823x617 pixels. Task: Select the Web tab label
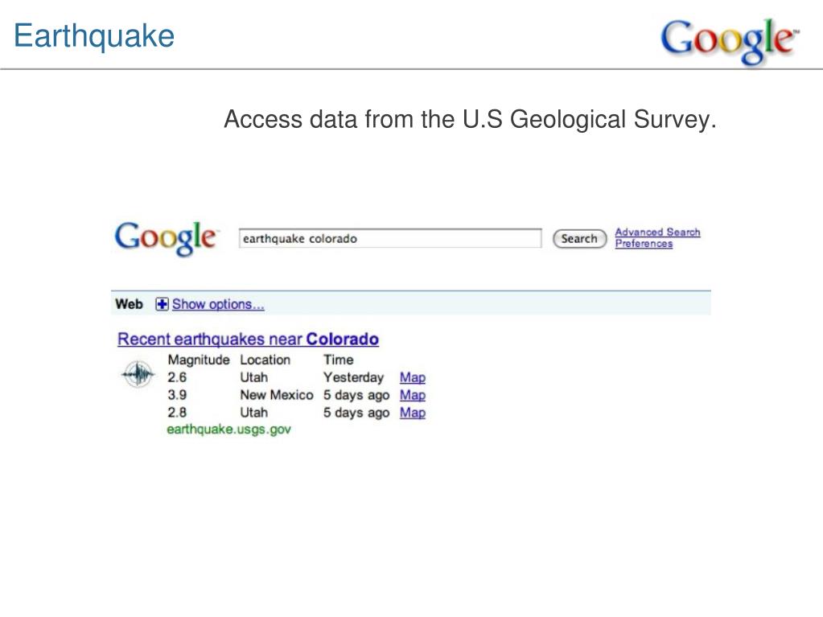coord(129,304)
